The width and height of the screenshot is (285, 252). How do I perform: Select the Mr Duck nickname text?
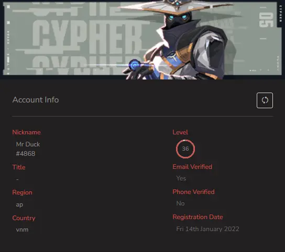[28, 144]
